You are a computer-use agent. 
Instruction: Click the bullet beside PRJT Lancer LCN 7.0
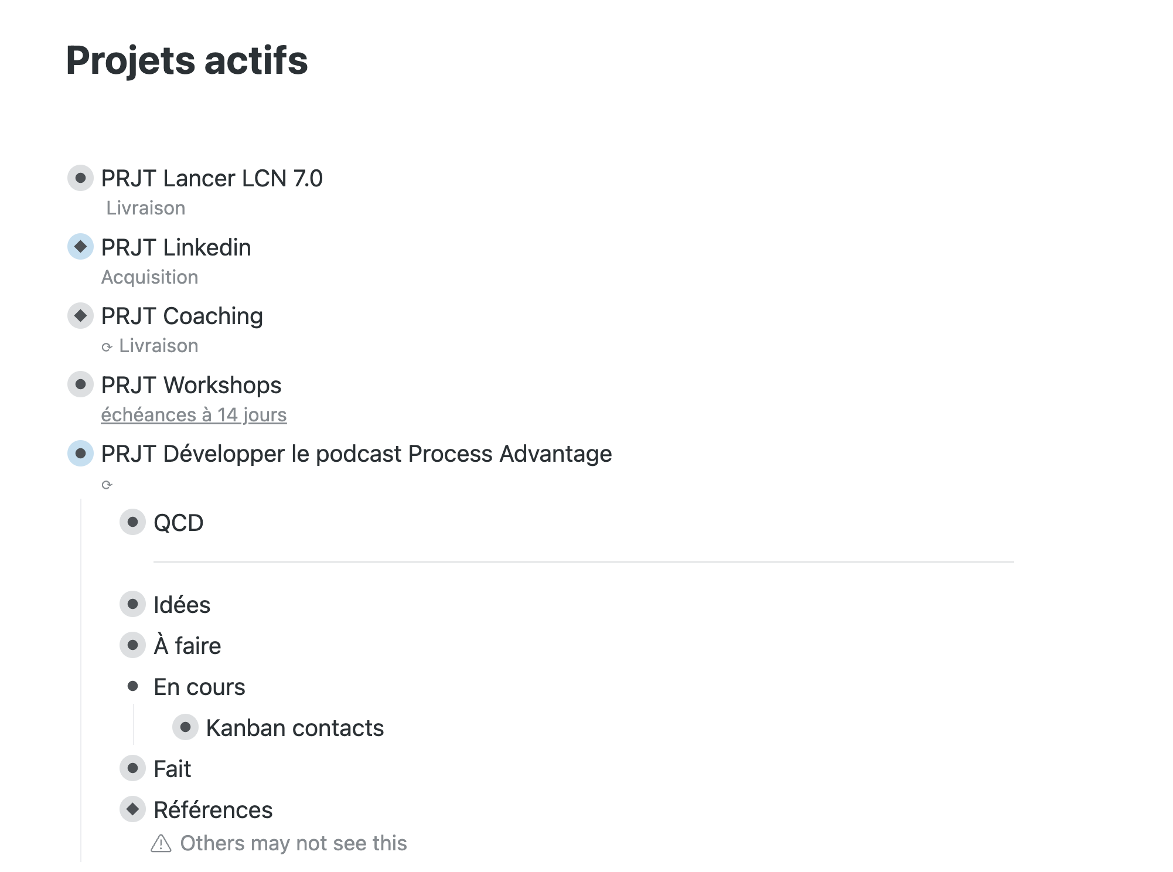pyautogui.click(x=80, y=178)
